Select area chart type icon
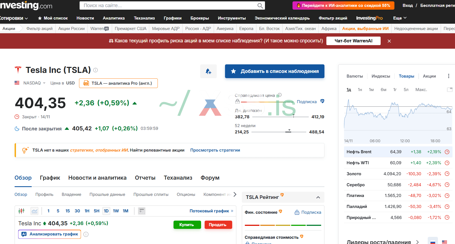This screenshot has height=244, width=455. [34, 211]
